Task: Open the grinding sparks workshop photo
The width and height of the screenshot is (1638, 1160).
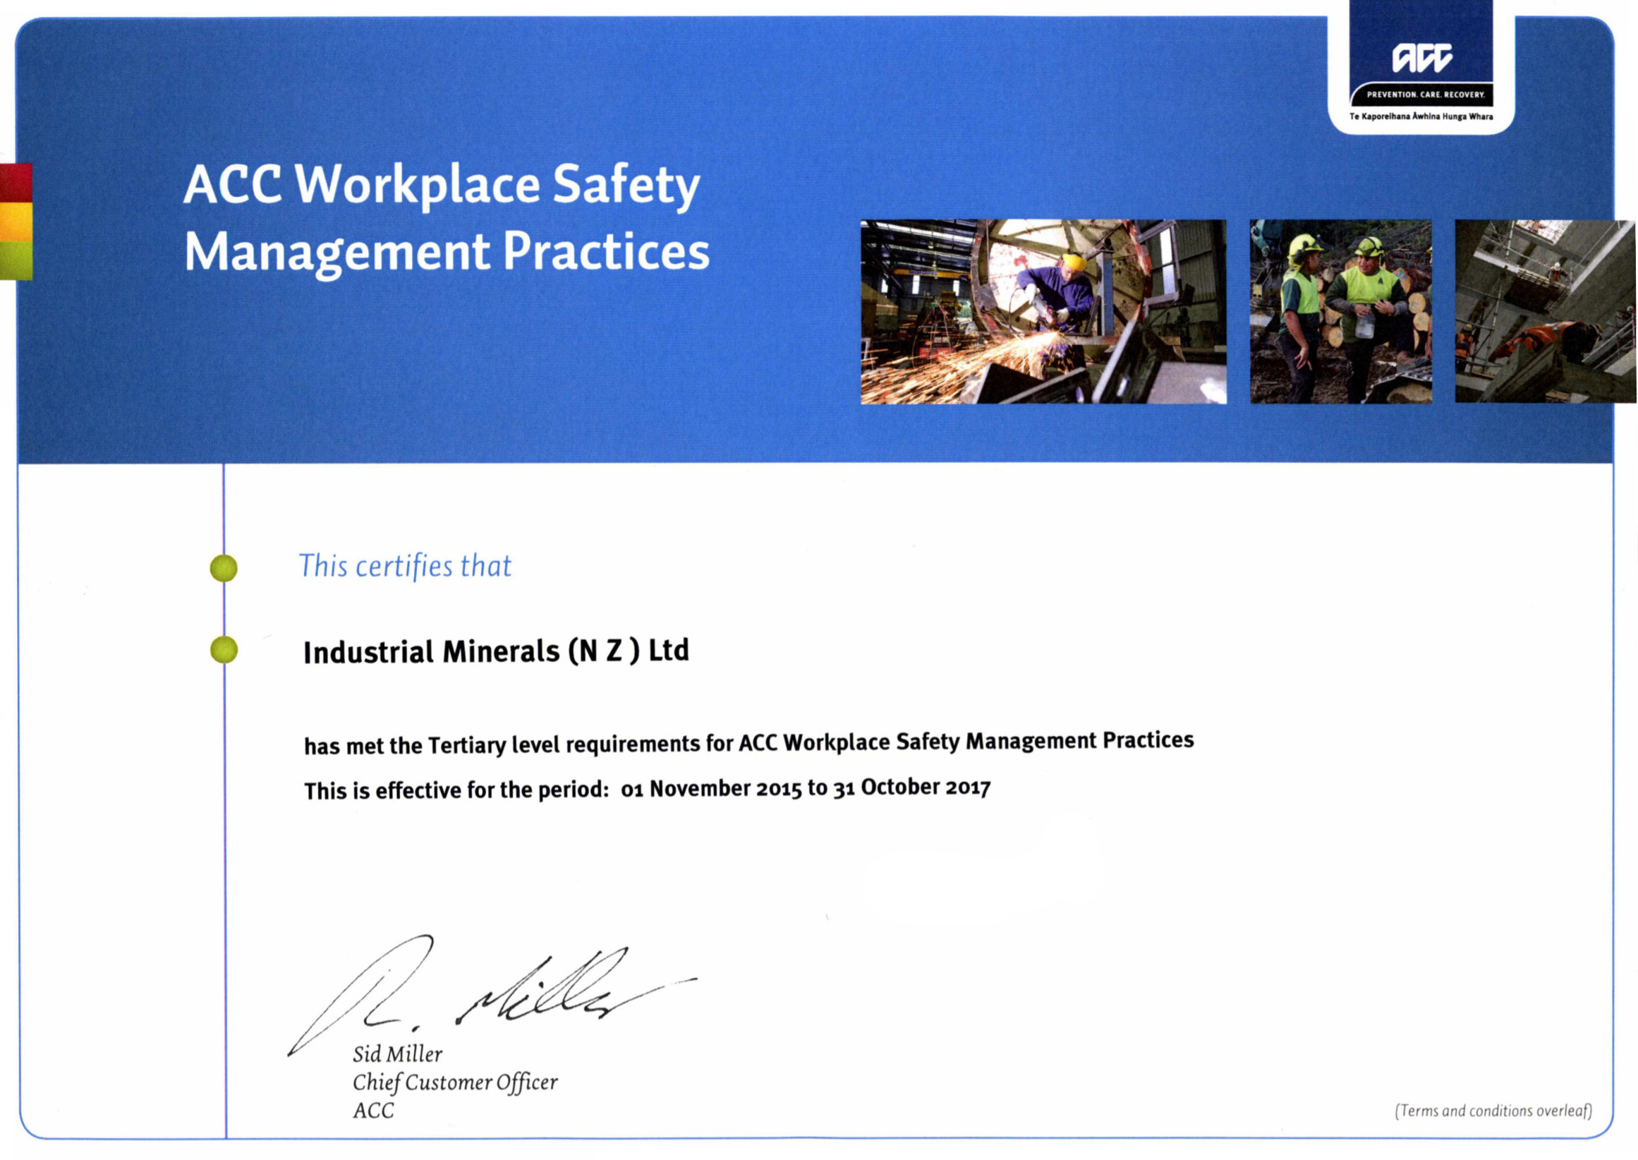Action: (x=1043, y=311)
